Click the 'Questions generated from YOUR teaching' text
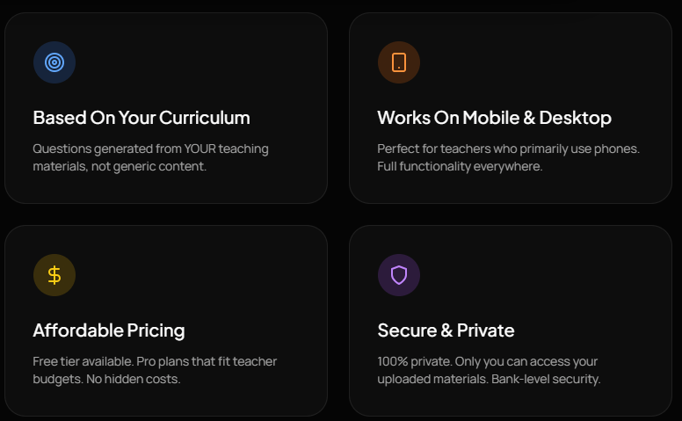The height and width of the screenshot is (421, 682). pos(150,149)
